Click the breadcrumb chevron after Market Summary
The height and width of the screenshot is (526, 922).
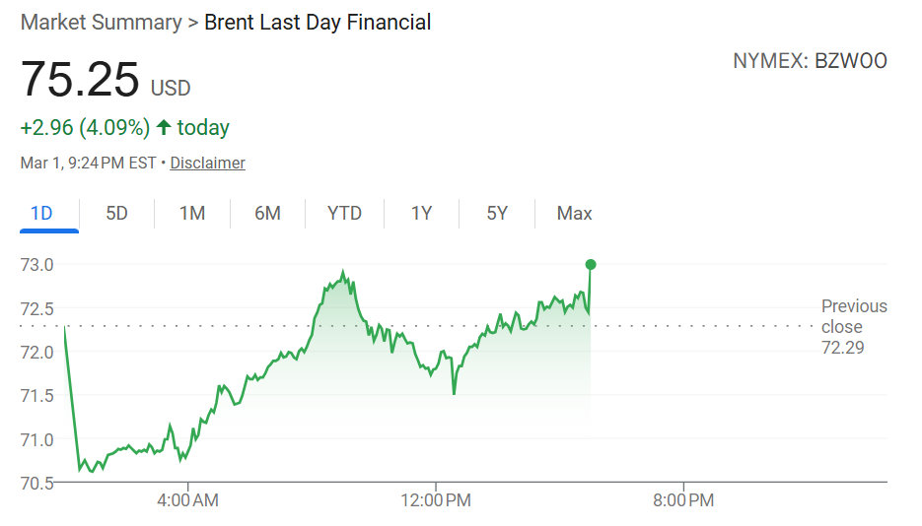coord(192,23)
